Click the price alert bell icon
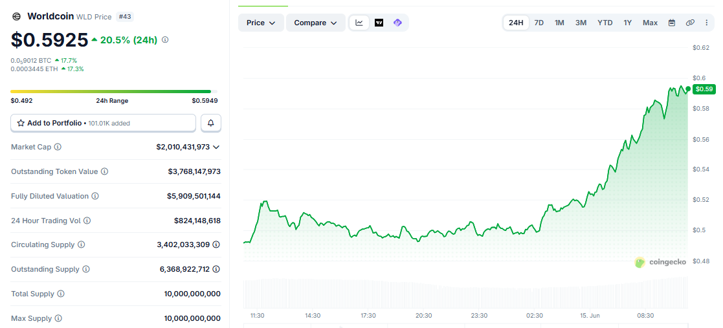723x328 pixels. pyautogui.click(x=211, y=123)
